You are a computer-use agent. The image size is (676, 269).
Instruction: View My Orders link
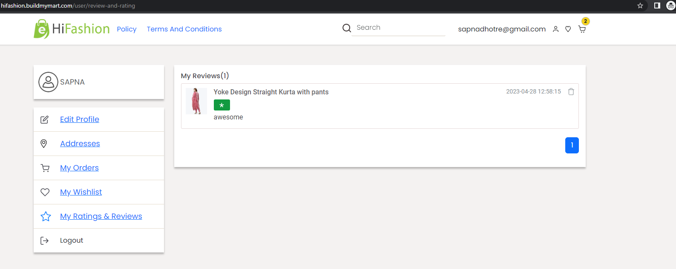click(79, 168)
